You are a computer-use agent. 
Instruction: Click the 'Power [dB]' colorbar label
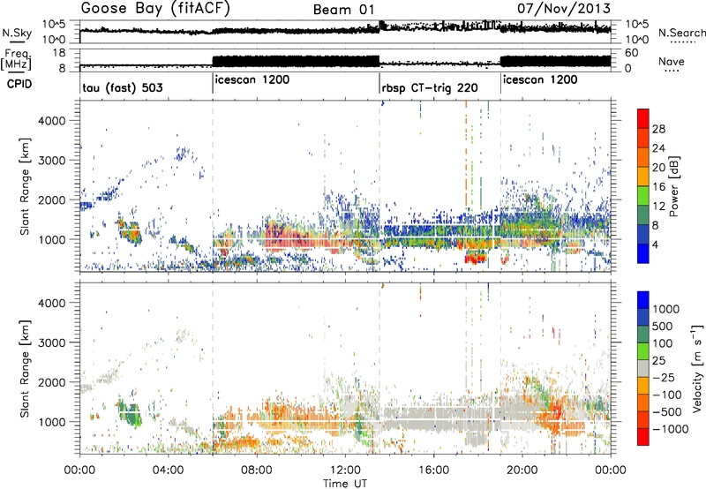(673, 187)
